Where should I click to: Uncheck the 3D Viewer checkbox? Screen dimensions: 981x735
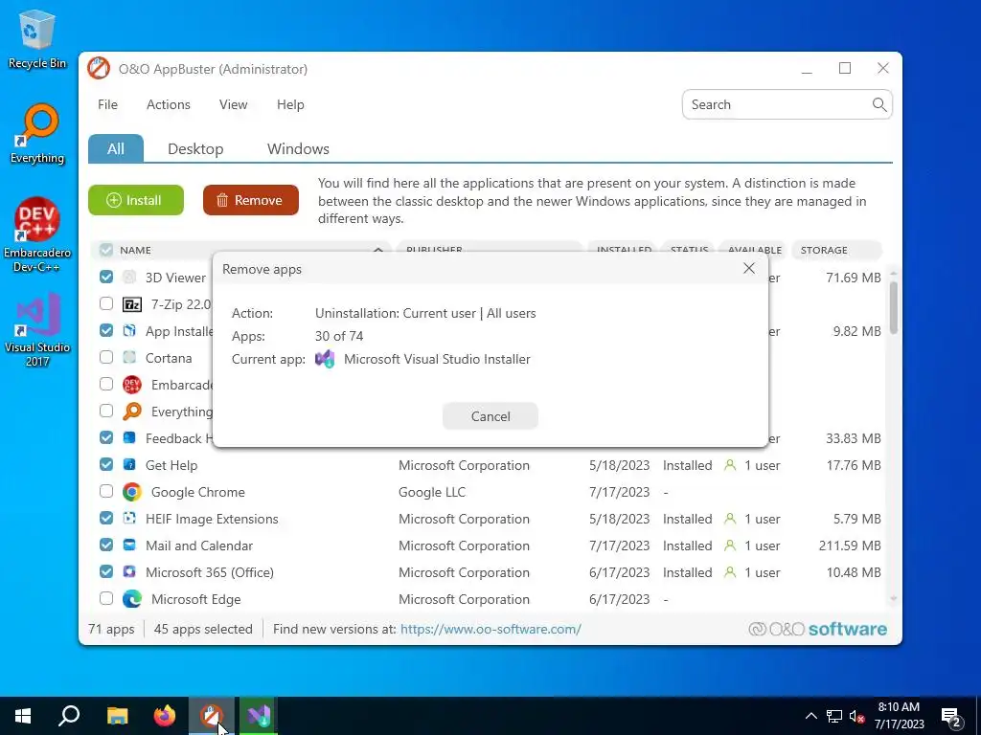pyautogui.click(x=106, y=277)
